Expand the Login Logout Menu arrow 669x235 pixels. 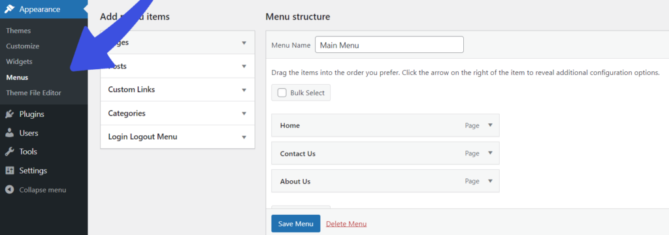[244, 137]
